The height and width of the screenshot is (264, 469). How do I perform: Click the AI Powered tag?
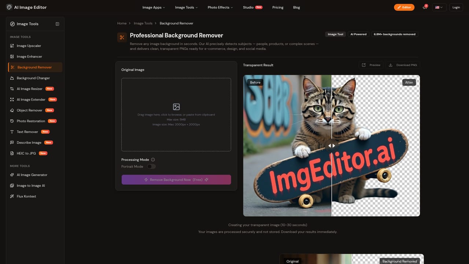click(x=358, y=34)
